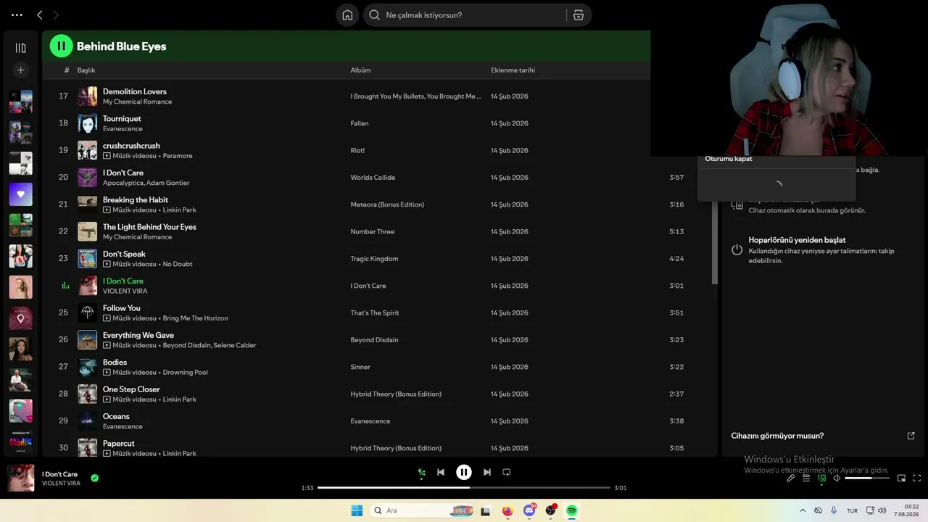The height and width of the screenshot is (522, 928).
Task: Click the Hoparlörünü yeniden başlat power icon
Action: (737, 249)
